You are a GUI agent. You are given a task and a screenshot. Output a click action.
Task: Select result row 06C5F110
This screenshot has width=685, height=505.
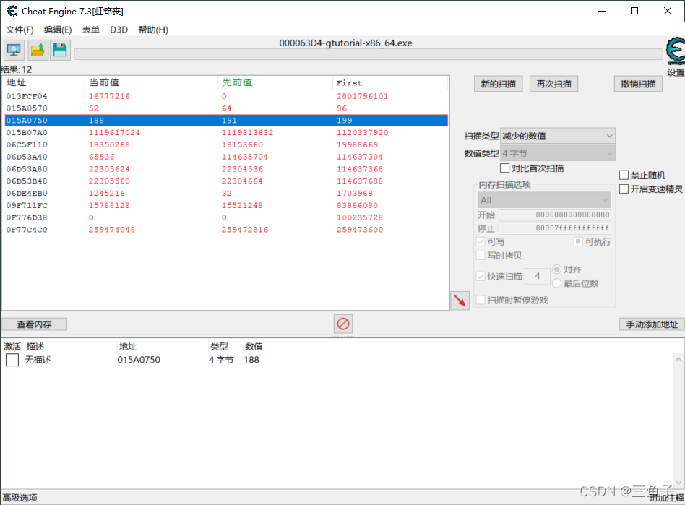click(x=226, y=144)
